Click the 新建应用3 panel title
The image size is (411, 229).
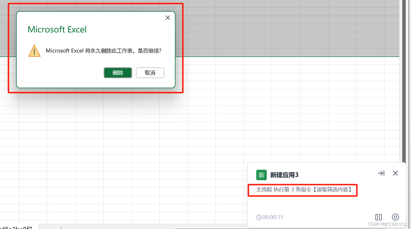pyautogui.click(x=284, y=175)
